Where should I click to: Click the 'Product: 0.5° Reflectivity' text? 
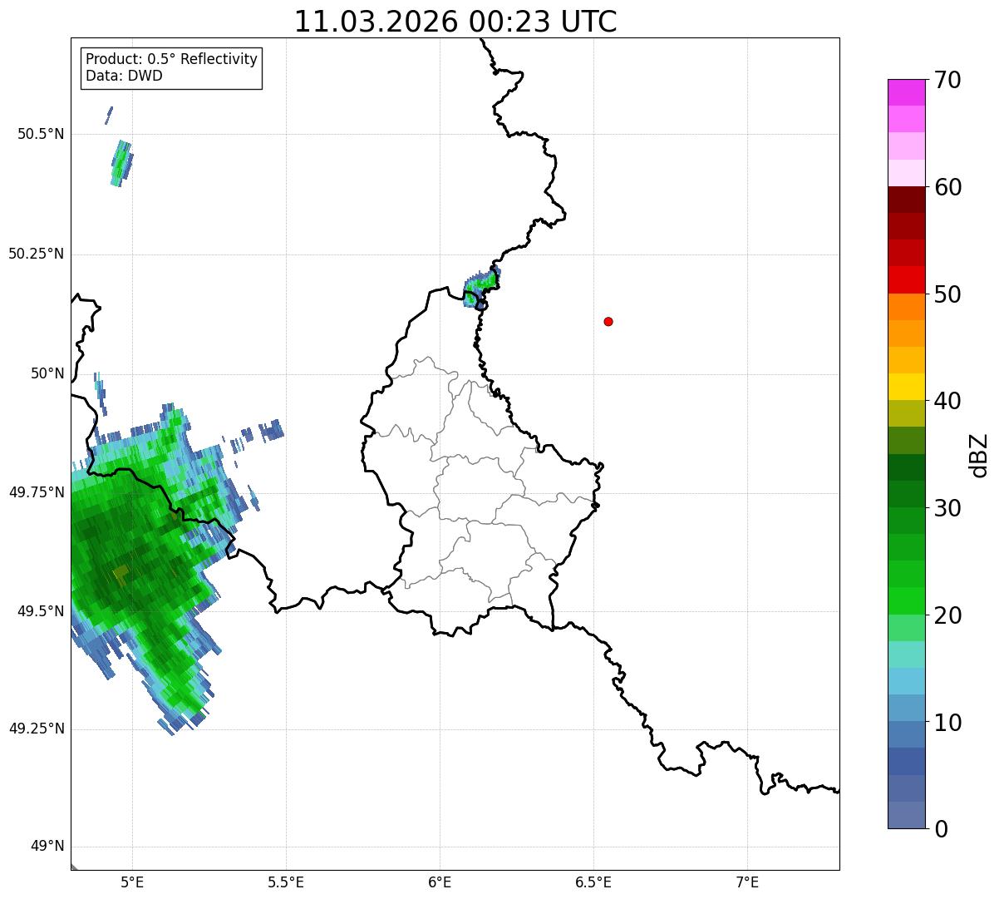tap(171, 59)
